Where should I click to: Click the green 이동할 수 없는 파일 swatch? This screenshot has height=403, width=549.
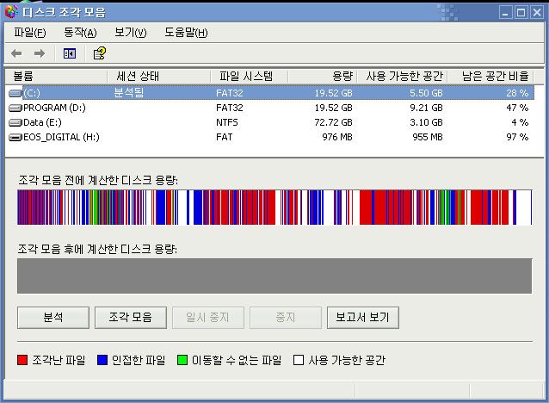coord(182,360)
